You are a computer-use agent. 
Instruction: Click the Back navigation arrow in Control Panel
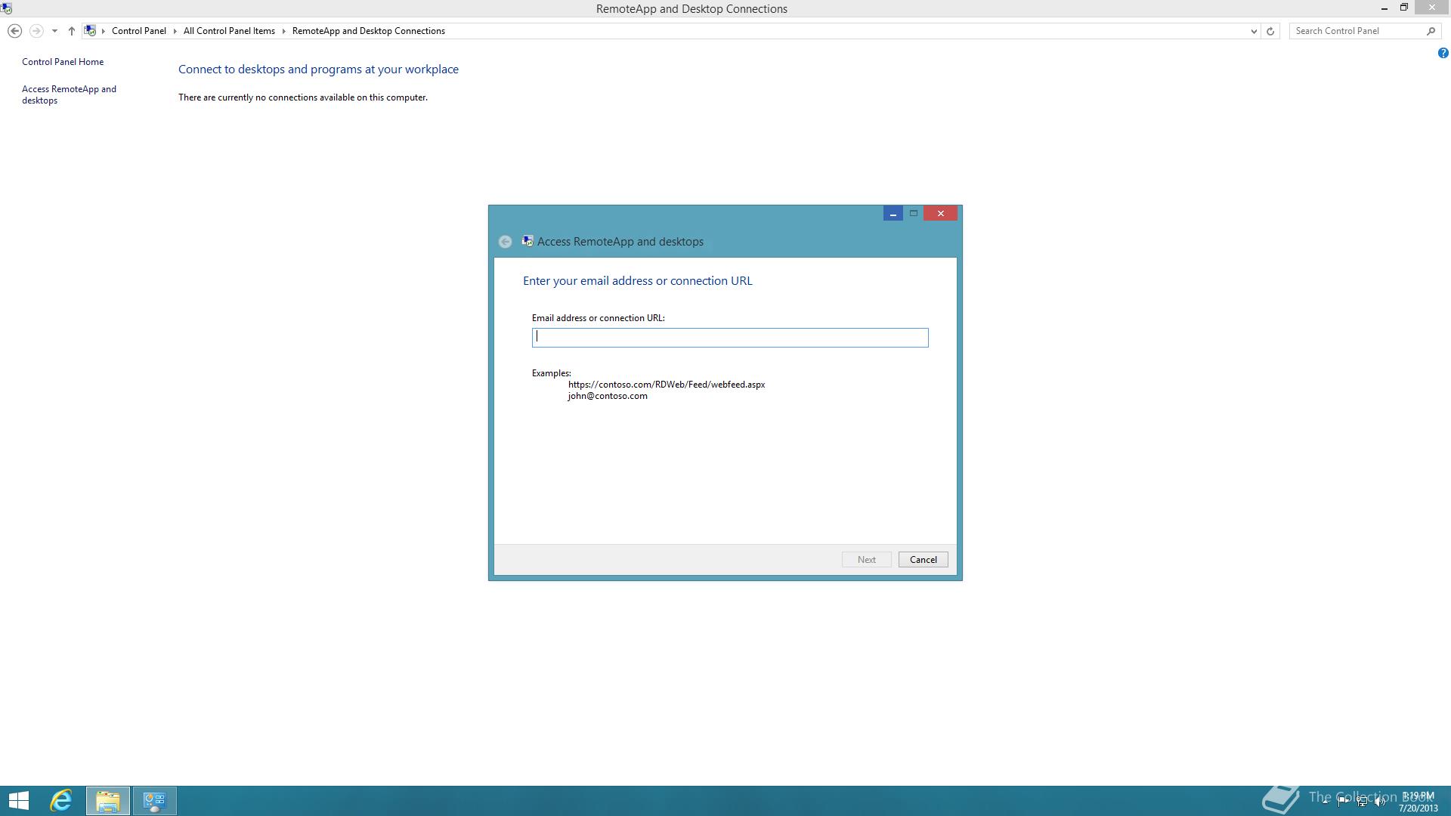pos(14,31)
